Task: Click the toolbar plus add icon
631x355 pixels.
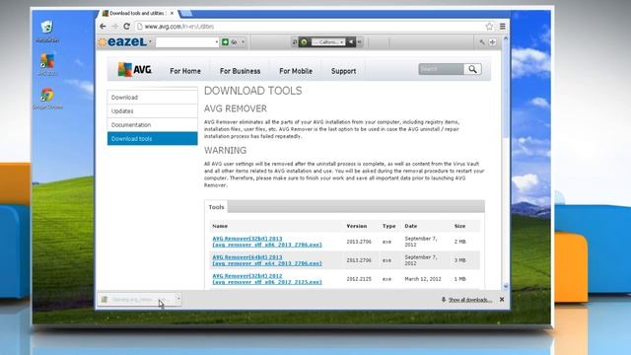Action: coord(493,41)
